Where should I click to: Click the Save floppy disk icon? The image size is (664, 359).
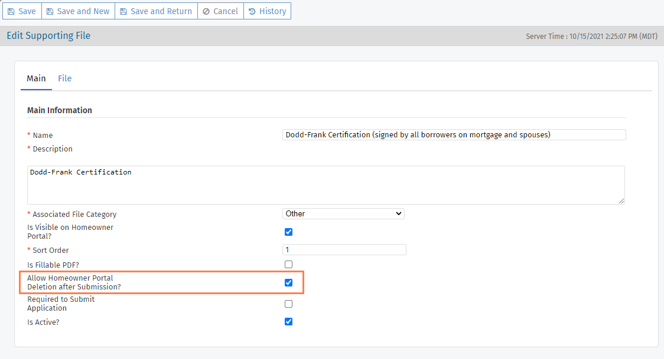pos(11,11)
